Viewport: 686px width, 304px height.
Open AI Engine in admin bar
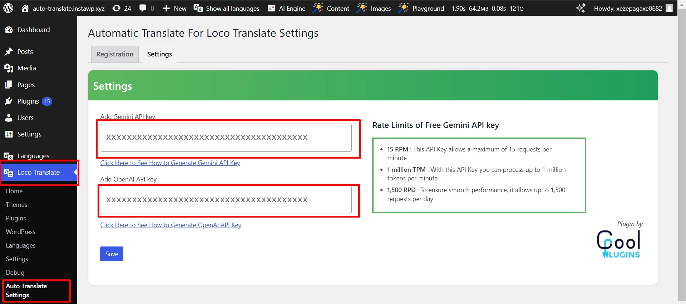coord(292,8)
